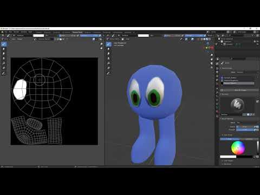Click Scene Collection in the outliner
Screen dimensions: 260x195
pos(227,39)
